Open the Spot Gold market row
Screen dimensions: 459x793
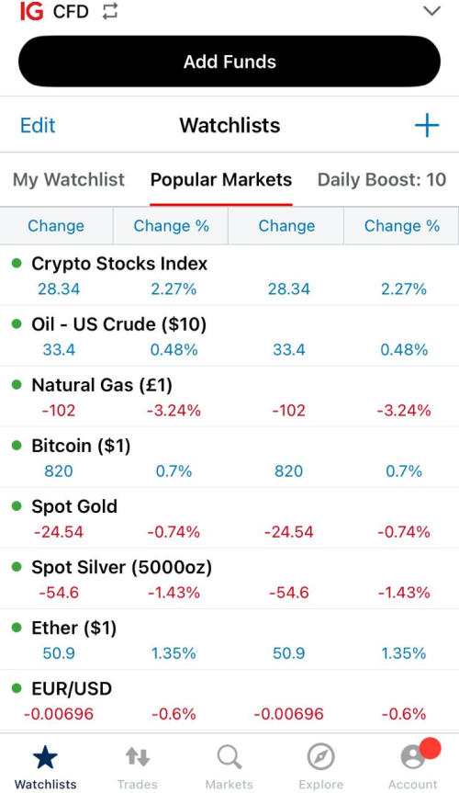[229, 518]
